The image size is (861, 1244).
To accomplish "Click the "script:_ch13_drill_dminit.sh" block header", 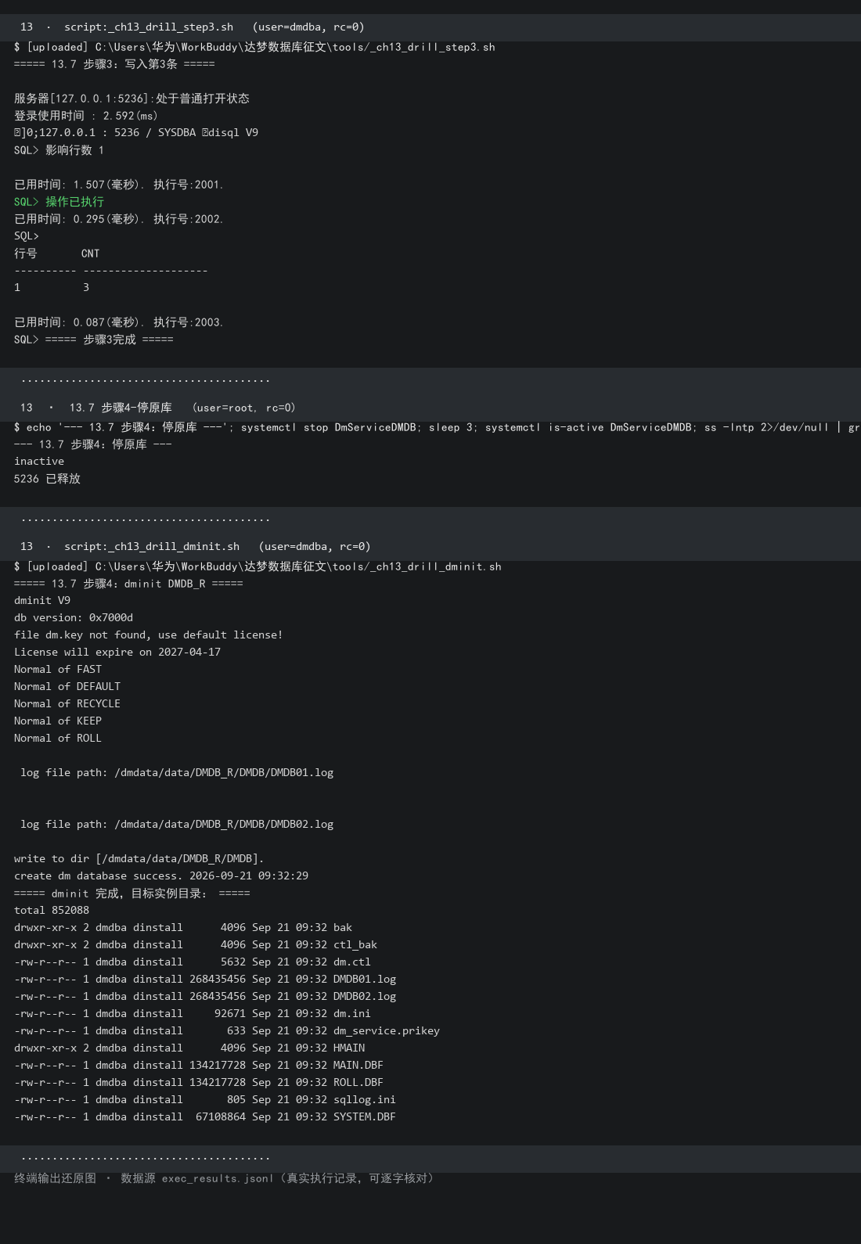I will click(430, 546).
